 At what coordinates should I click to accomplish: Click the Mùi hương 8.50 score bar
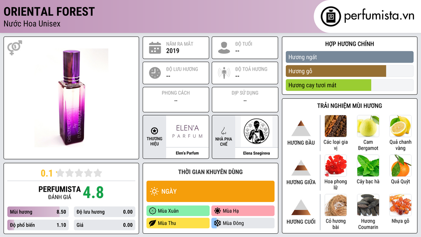coord(38,212)
